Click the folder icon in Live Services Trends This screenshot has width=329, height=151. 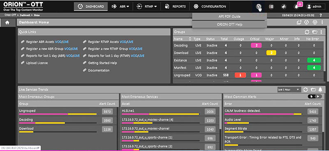pyautogui.click(x=313, y=89)
